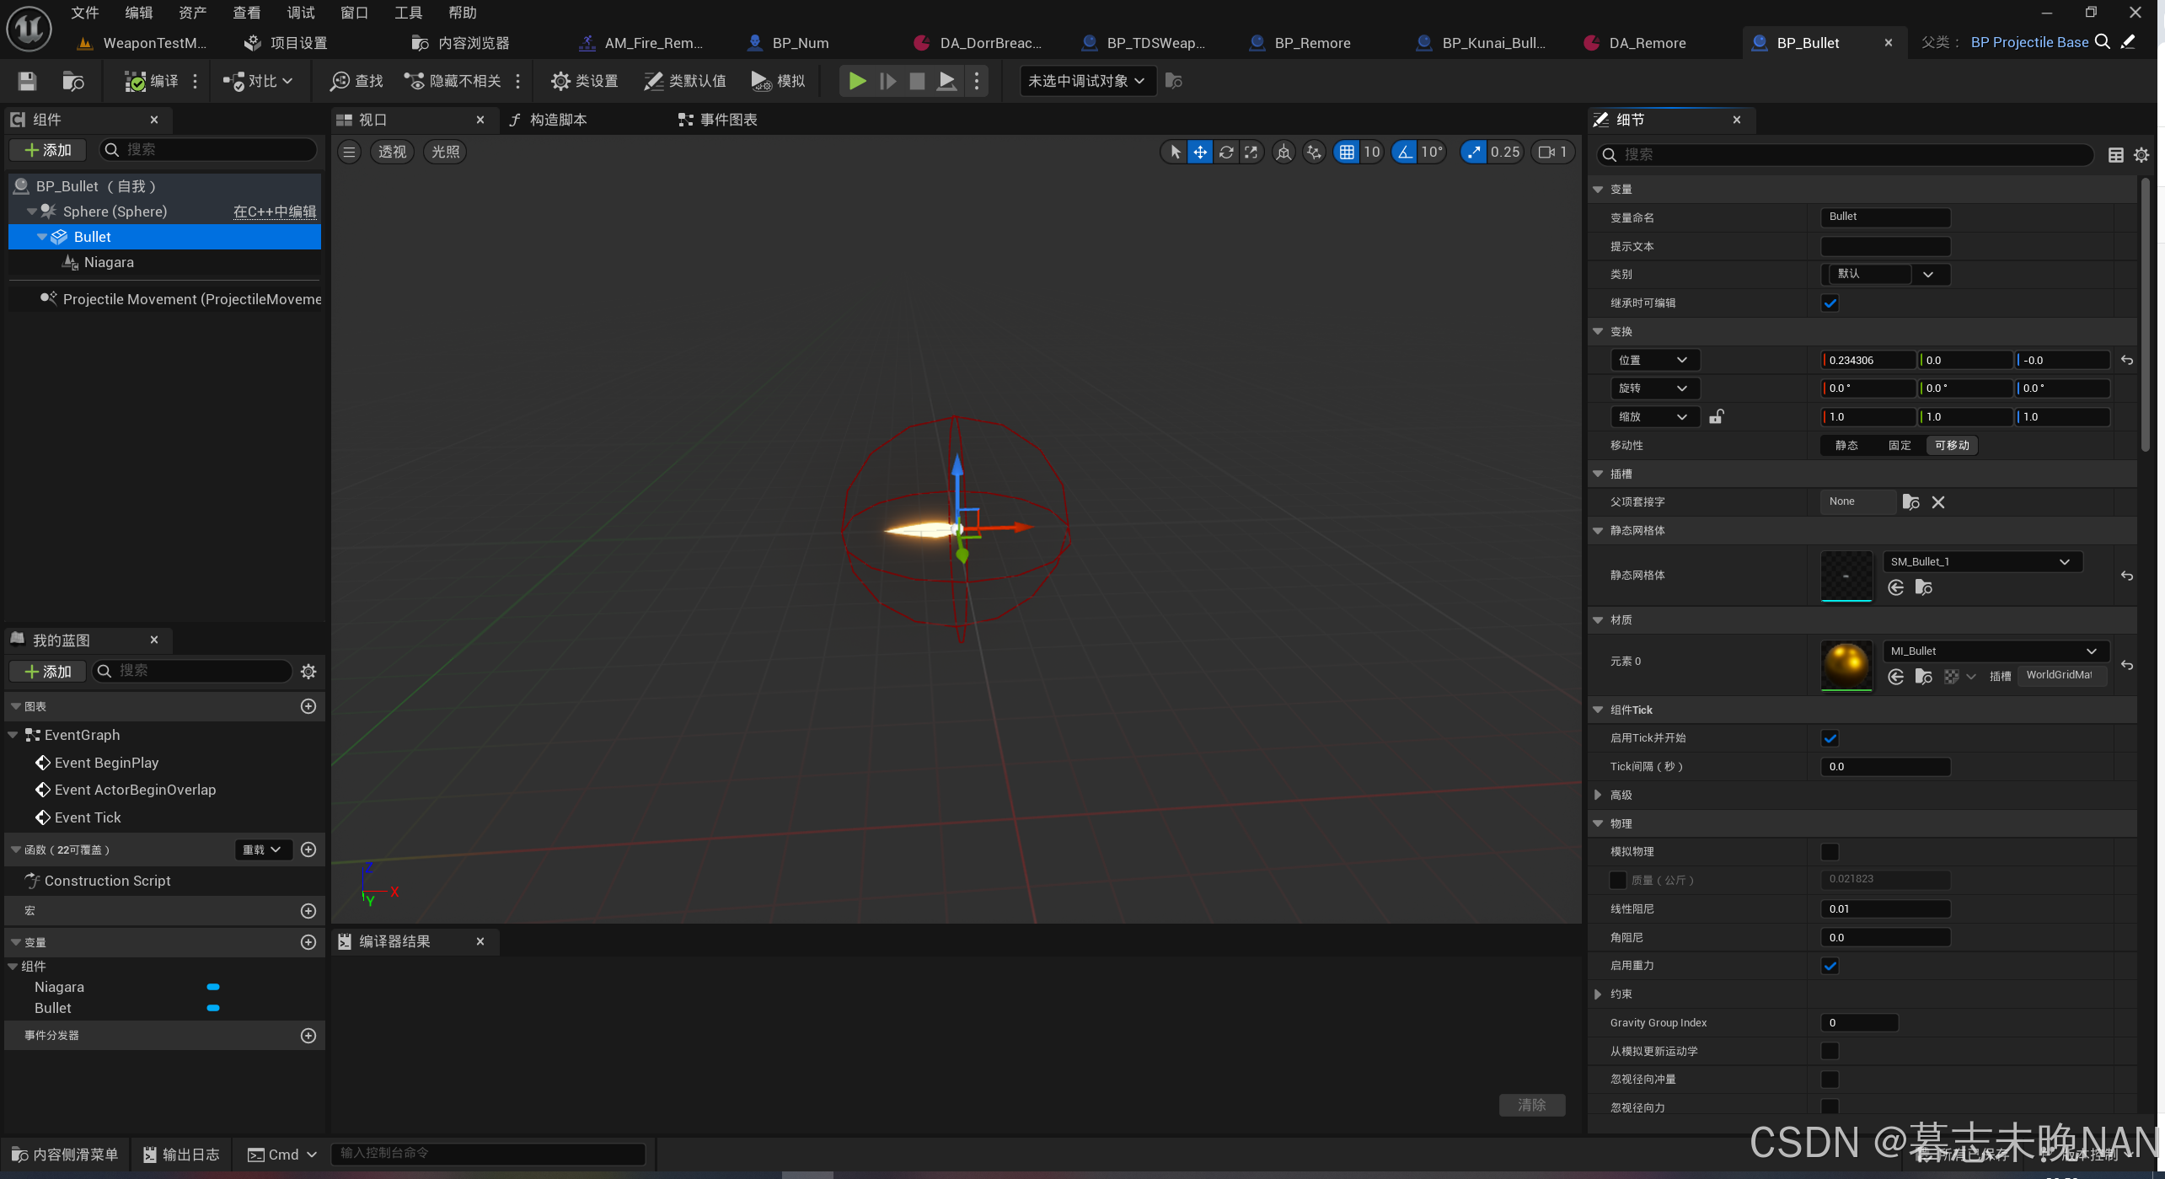
Task: Add a new variable with plus icon
Action: pos(308,942)
